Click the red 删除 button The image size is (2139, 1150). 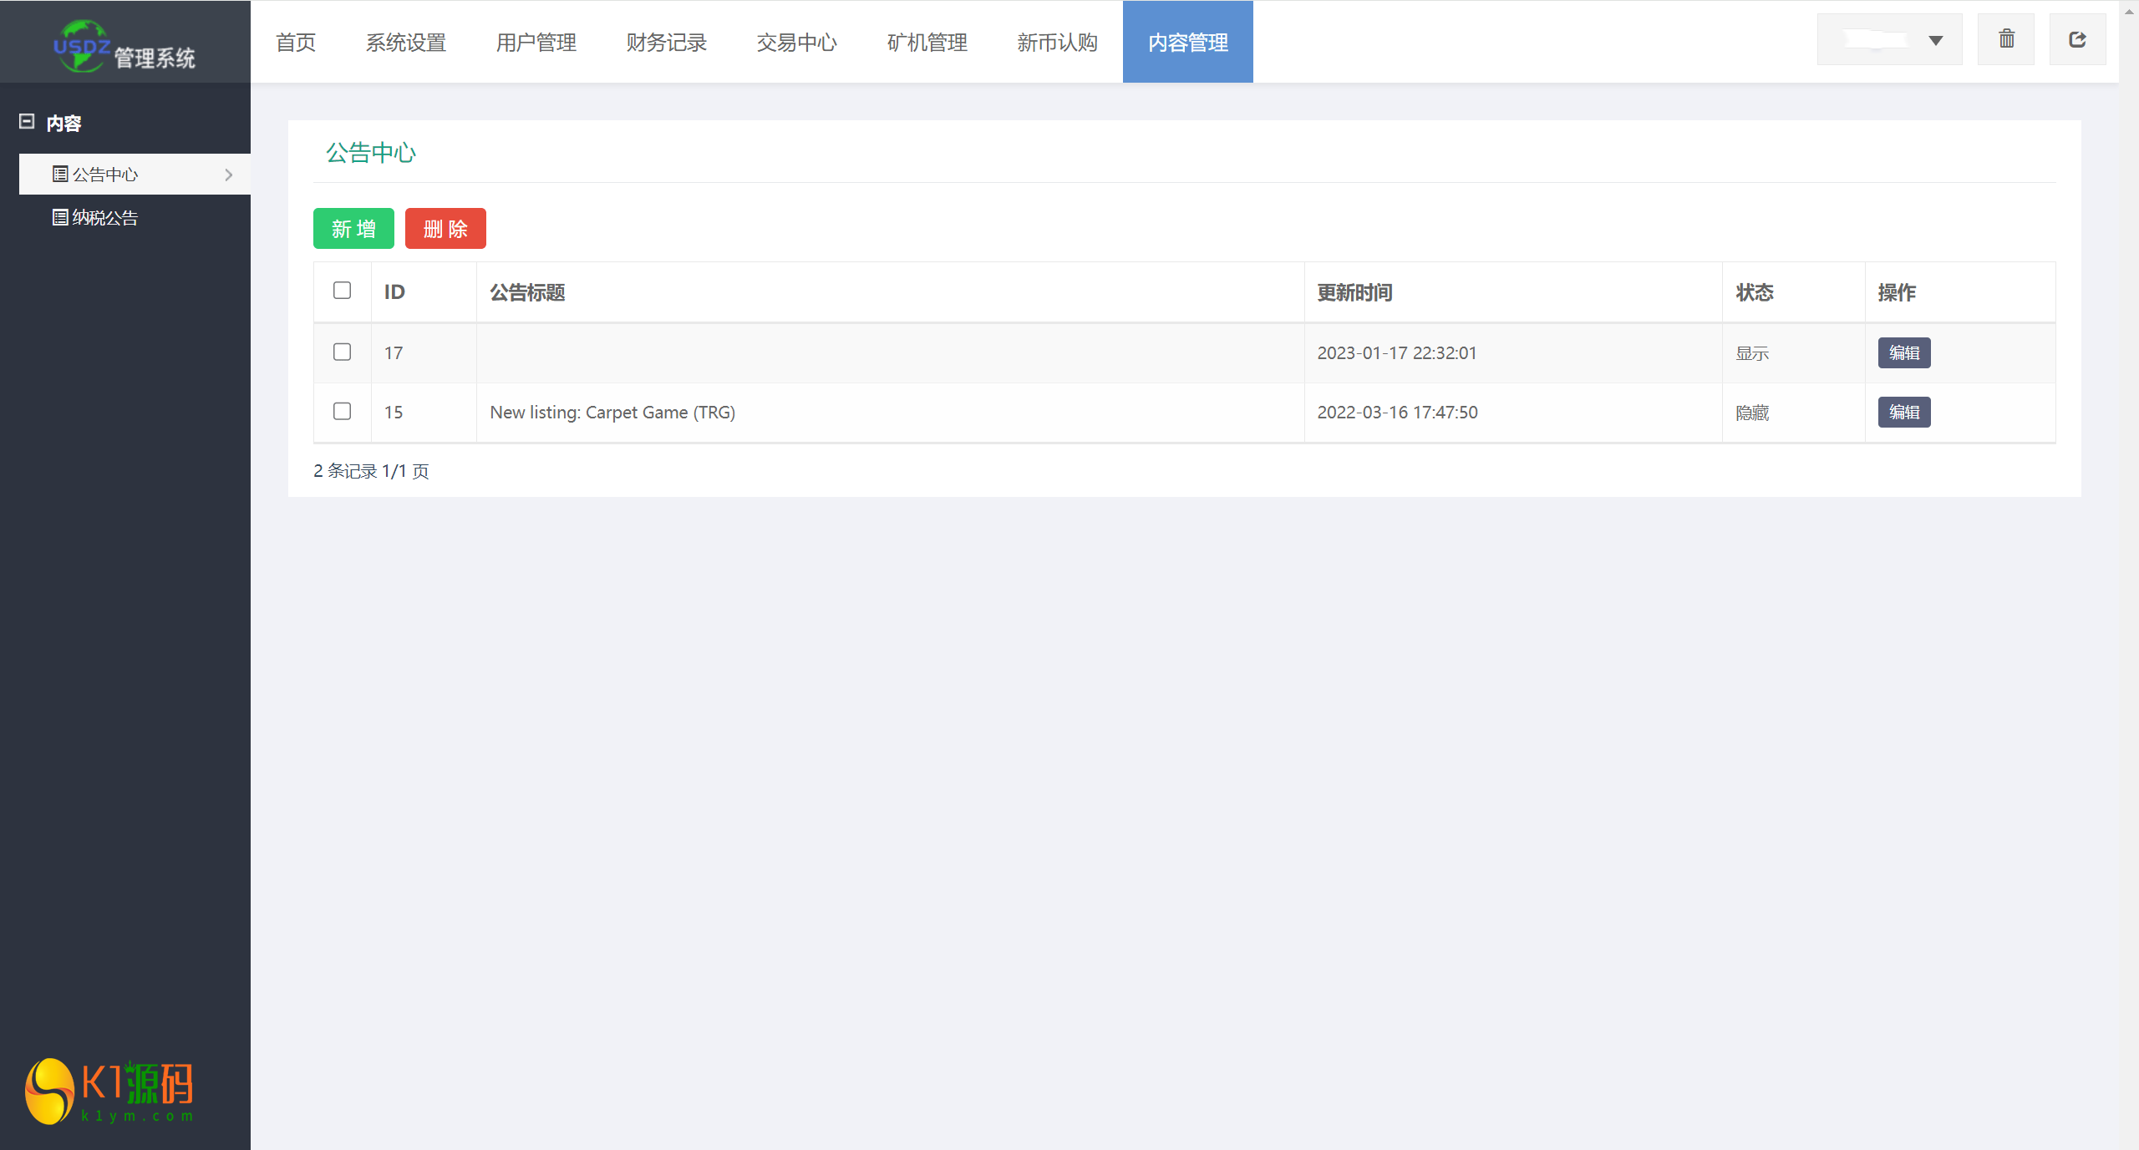445,229
